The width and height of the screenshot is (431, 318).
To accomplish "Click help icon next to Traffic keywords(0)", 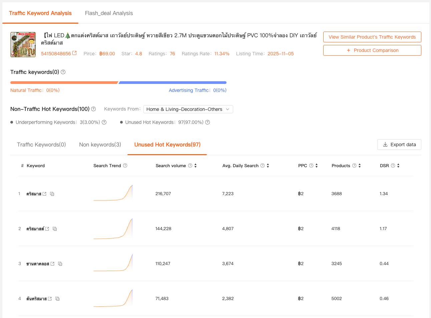I will point(63,72).
